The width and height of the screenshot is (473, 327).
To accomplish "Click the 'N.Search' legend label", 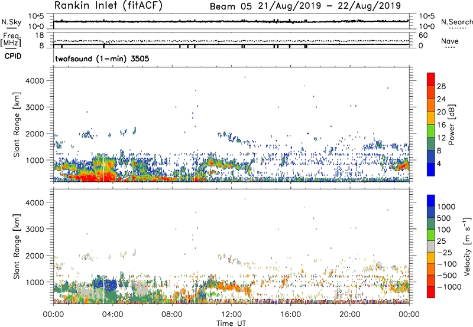I will [456, 22].
